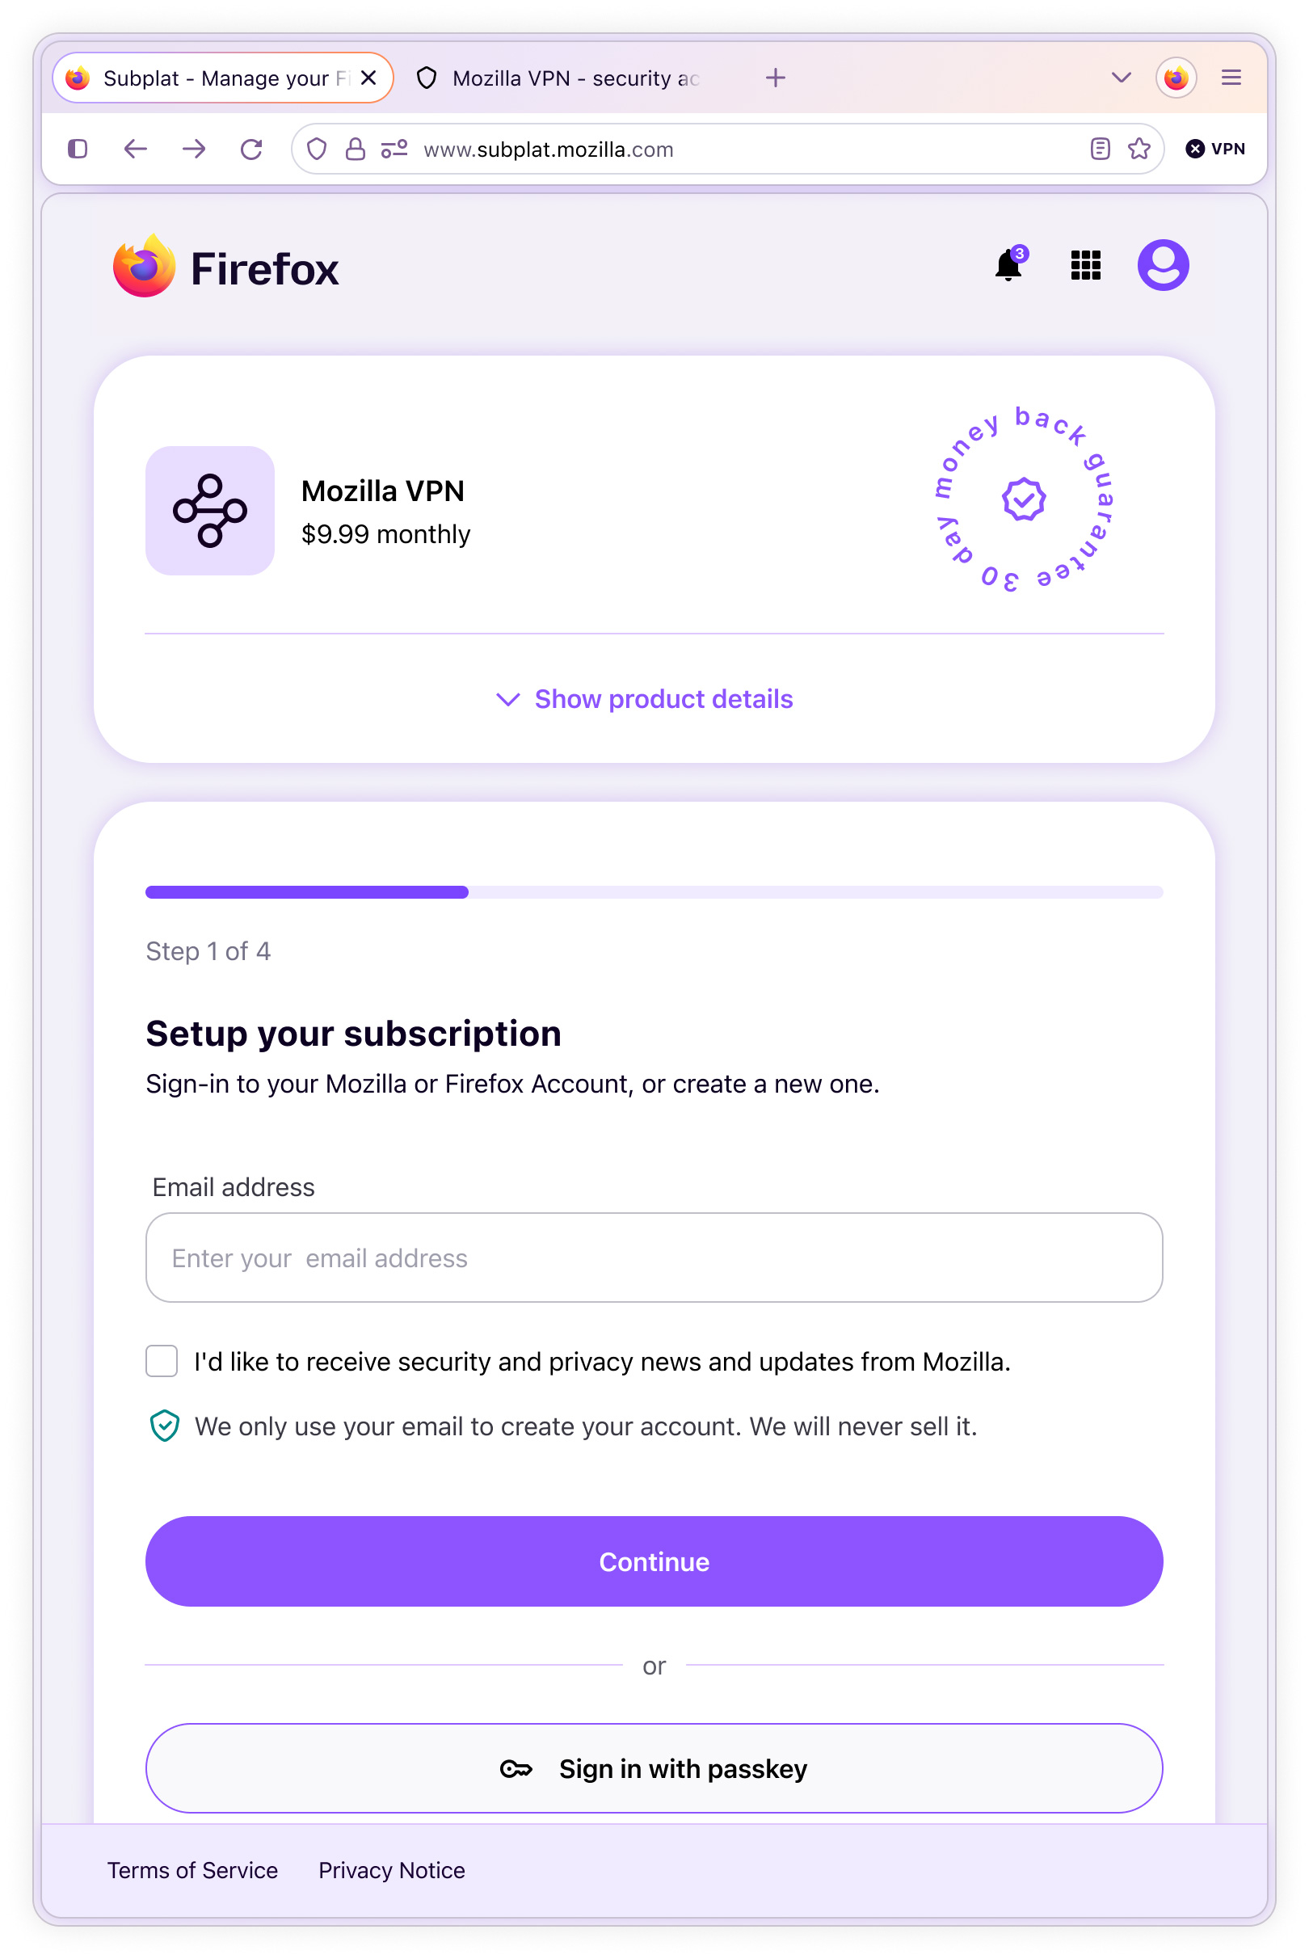
Task: Open the Terms of Service link
Action: click(192, 1869)
